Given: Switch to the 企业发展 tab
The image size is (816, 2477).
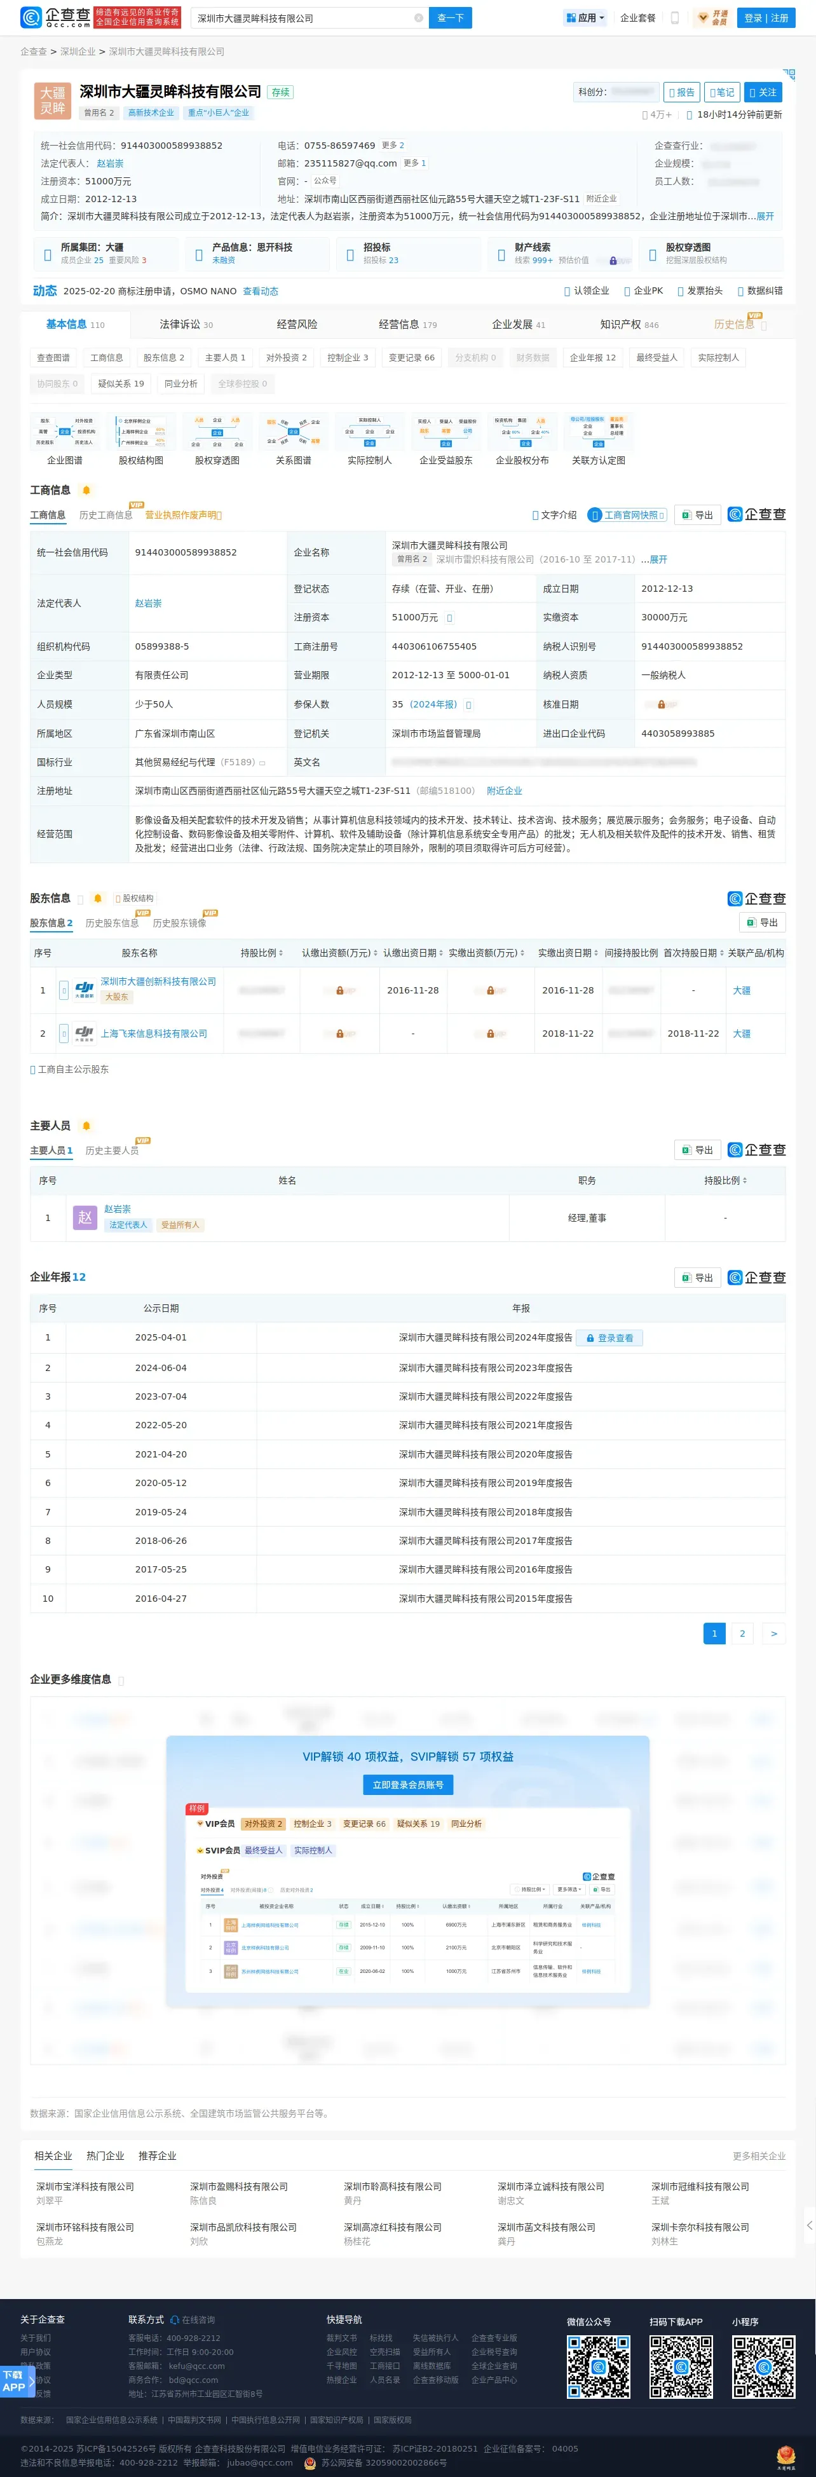Looking at the screenshot, I should pyautogui.click(x=518, y=325).
